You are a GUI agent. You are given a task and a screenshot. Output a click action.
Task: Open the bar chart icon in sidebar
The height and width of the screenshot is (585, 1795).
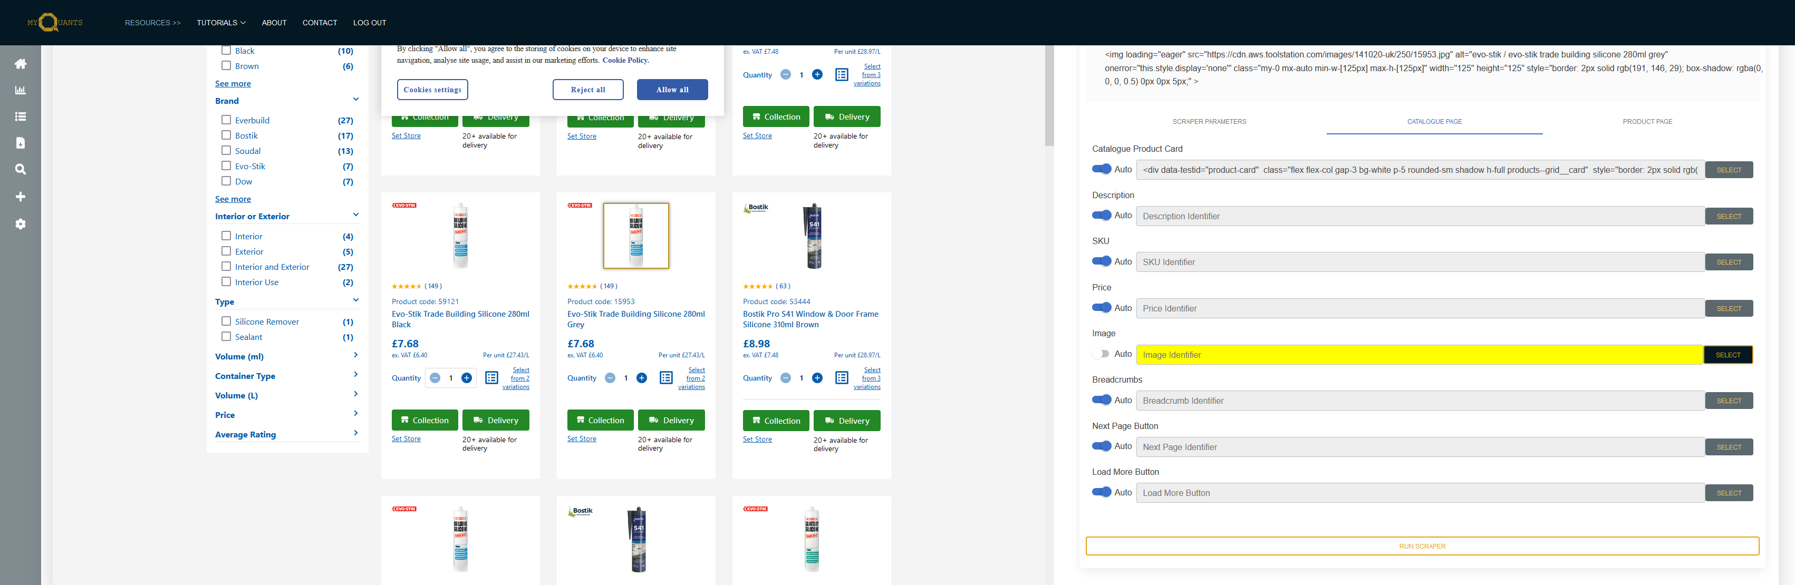tap(20, 90)
